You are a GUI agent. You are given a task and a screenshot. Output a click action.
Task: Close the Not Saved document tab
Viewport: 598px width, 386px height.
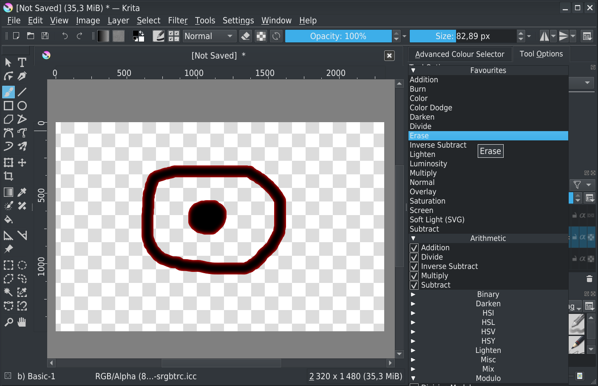(x=389, y=56)
